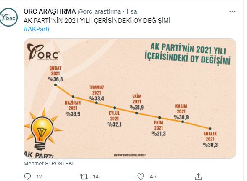The image size is (247, 181).
Task: Click the Aralık 2021 data point
Action: (x=210, y=129)
